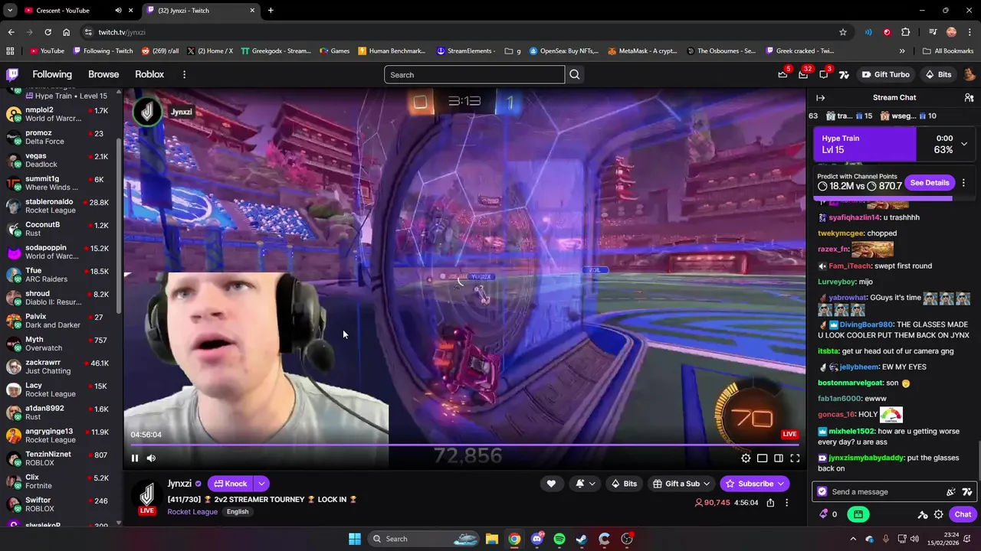Viewport: 981px width, 551px height.
Task: Open Knock dropdown arrow
Action: pos(261,484)
